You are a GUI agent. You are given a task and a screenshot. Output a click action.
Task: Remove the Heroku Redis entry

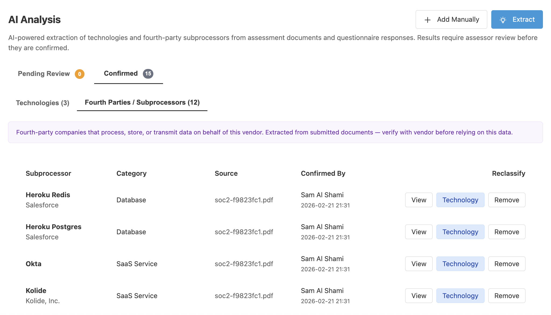click(507, 200)
